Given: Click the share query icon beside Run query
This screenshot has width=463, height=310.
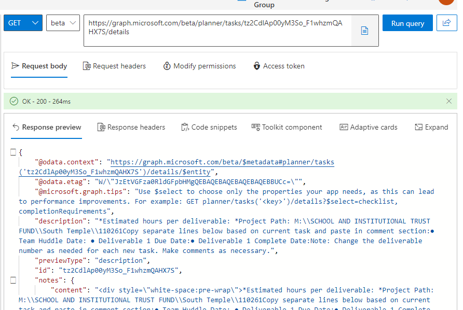Looking at the screenshot, I should pos(446,23).
